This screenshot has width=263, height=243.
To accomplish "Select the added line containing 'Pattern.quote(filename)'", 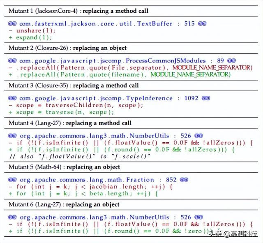I will click(120, 74).
